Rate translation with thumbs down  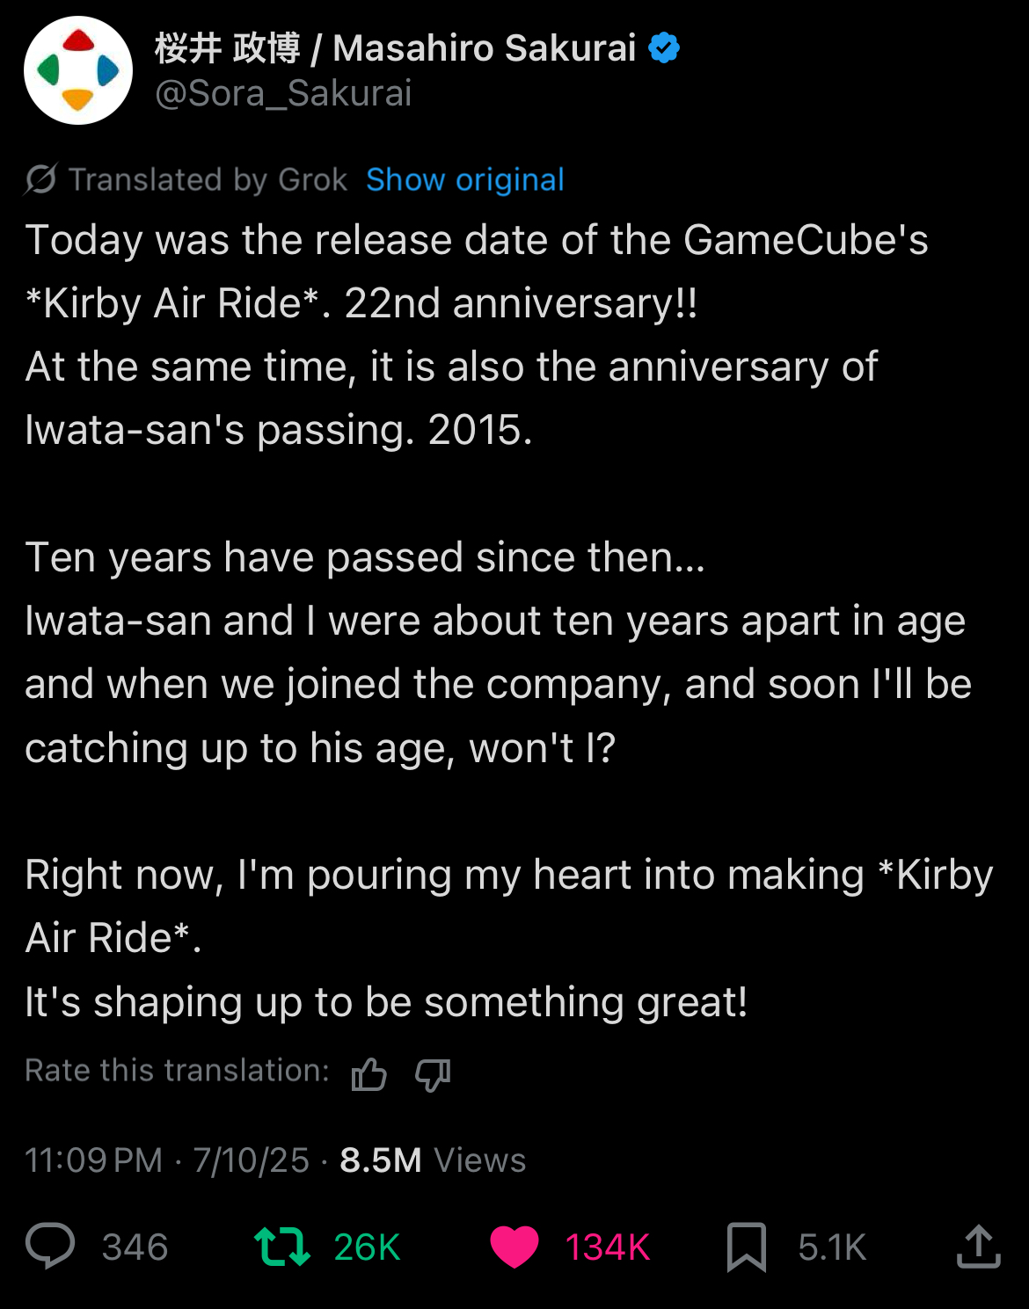pyautogui.click(x=433, y=1073)
